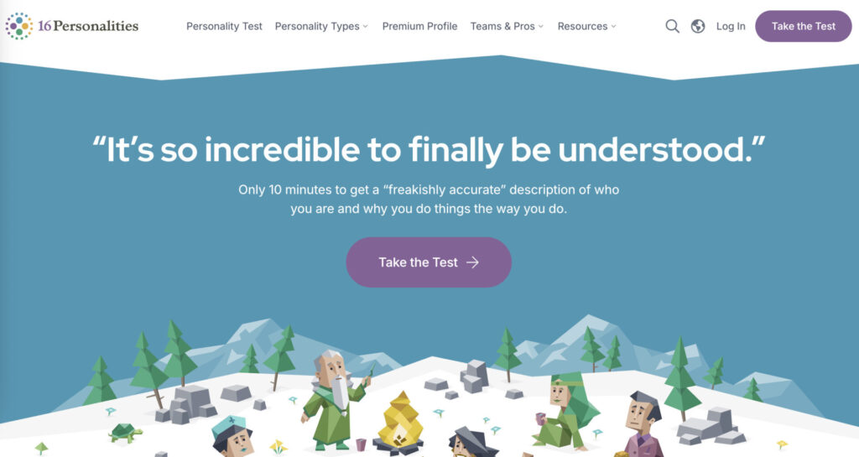This screenshot has height=457, width=859.
Task: Click the Log In link
Action: pos(731,26)
